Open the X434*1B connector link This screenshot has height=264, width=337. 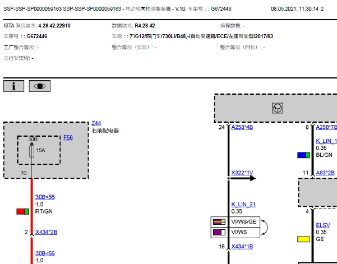242,247
